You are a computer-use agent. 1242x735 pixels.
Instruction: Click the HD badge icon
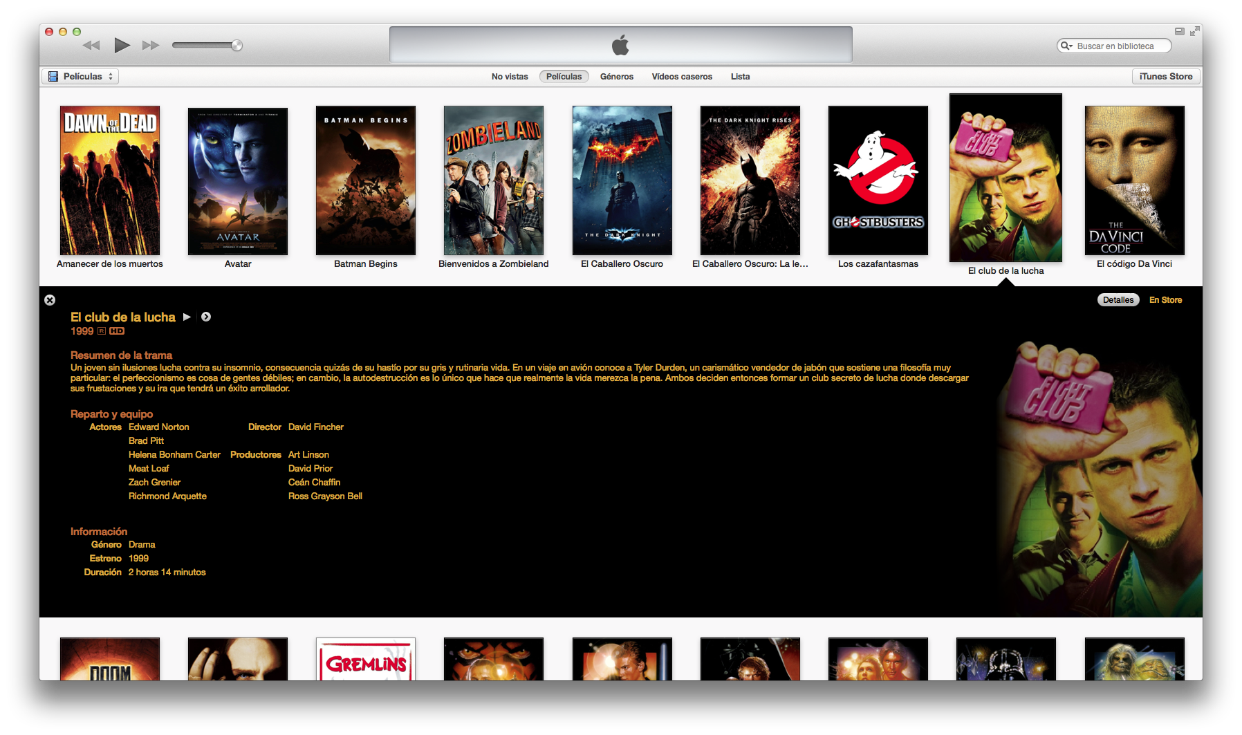(x=117, y=331)
